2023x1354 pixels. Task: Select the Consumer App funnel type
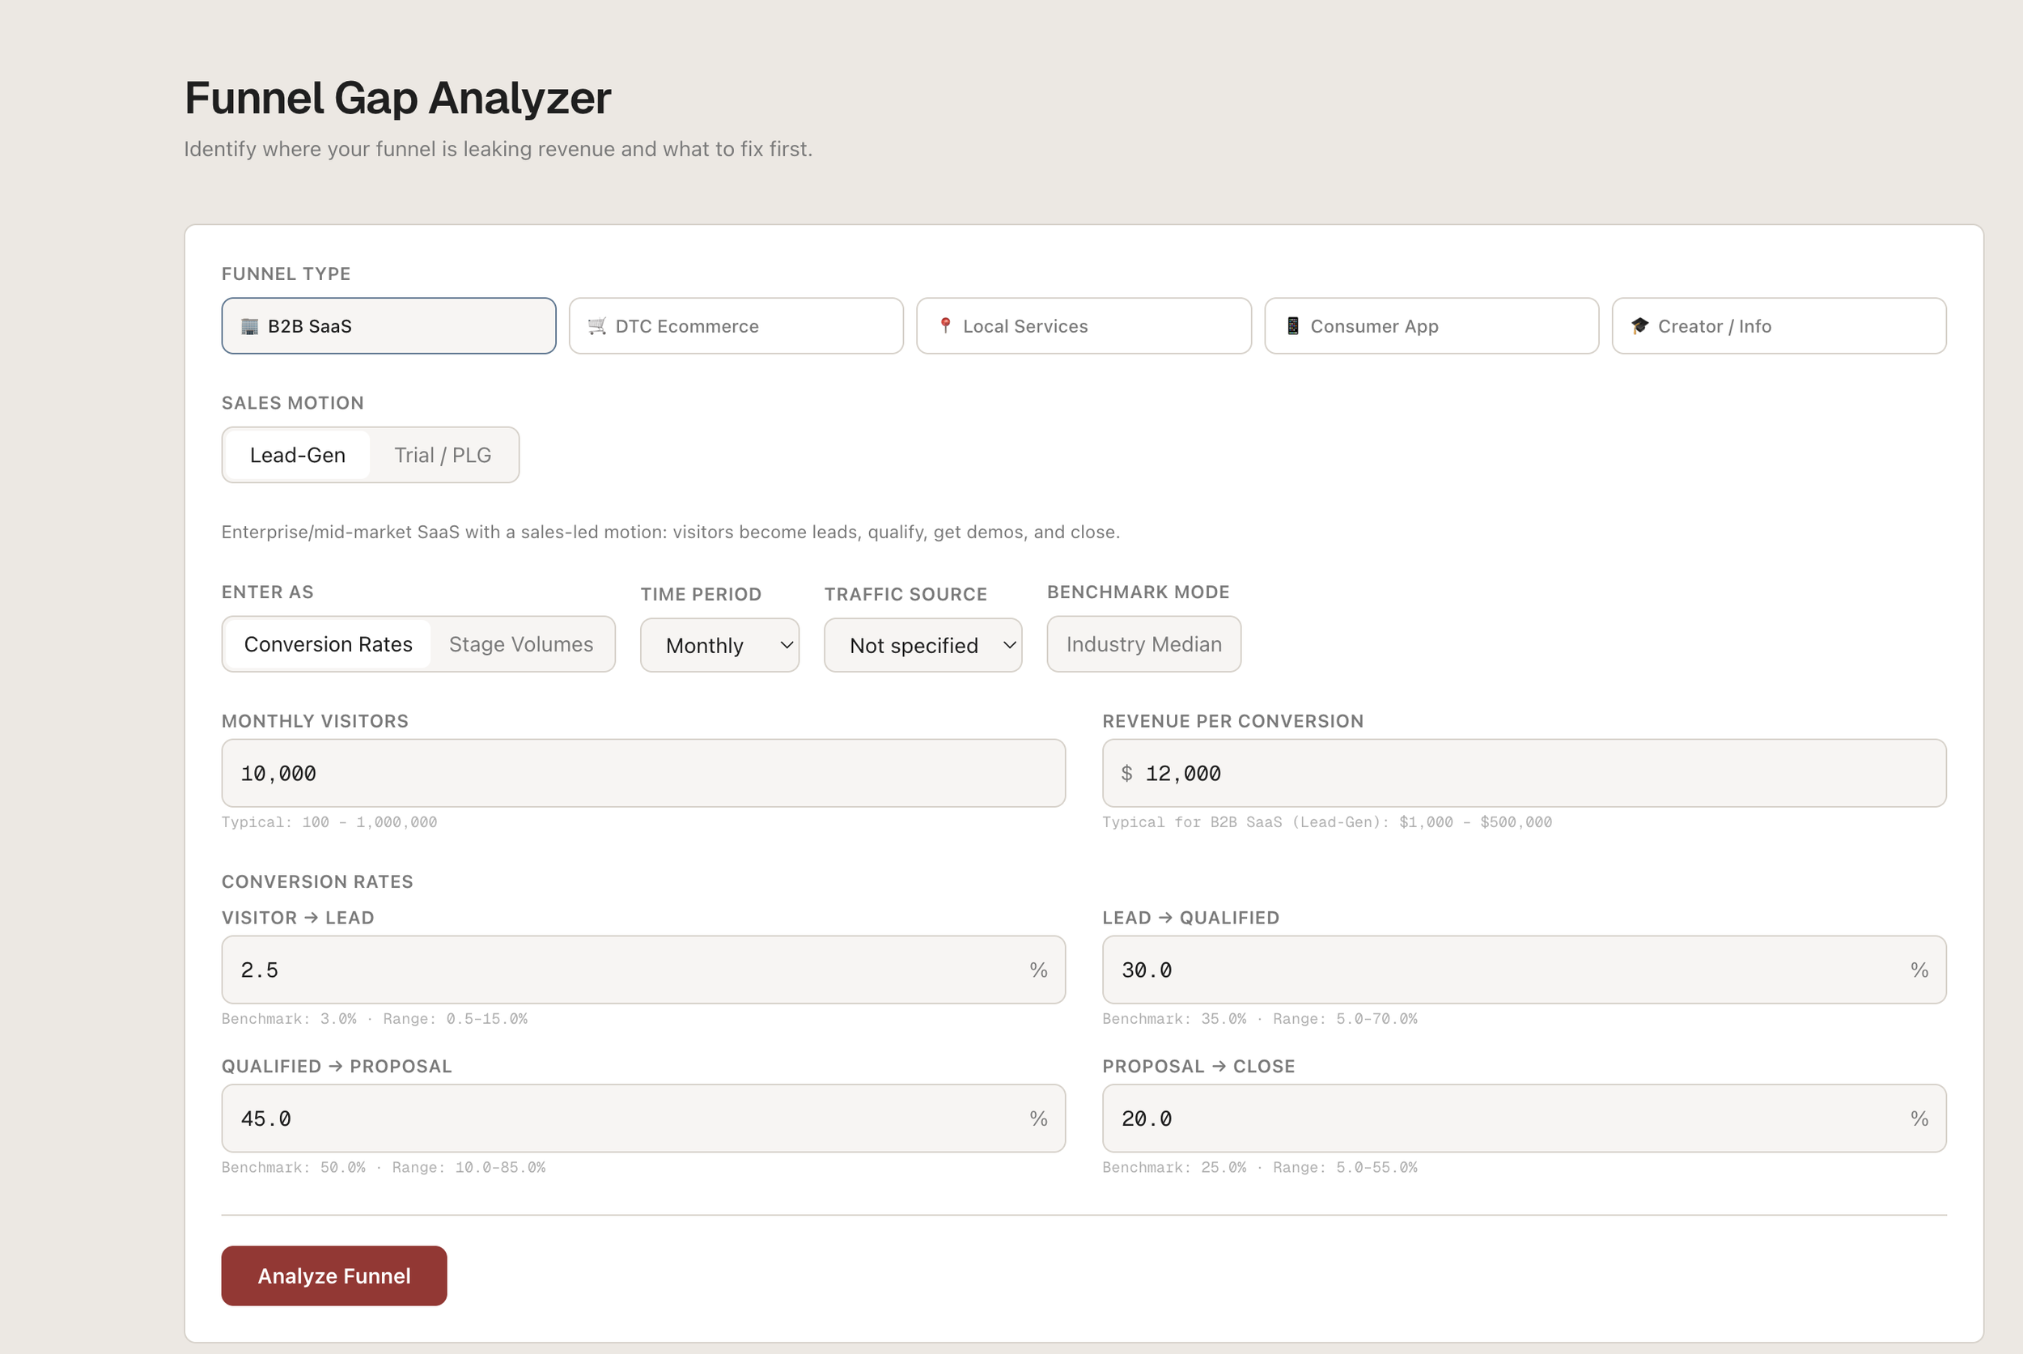pos(1431,326)
